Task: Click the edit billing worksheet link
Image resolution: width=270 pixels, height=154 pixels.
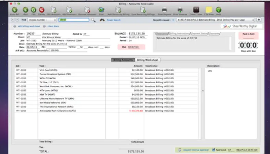Action: [x=29, y=26]
